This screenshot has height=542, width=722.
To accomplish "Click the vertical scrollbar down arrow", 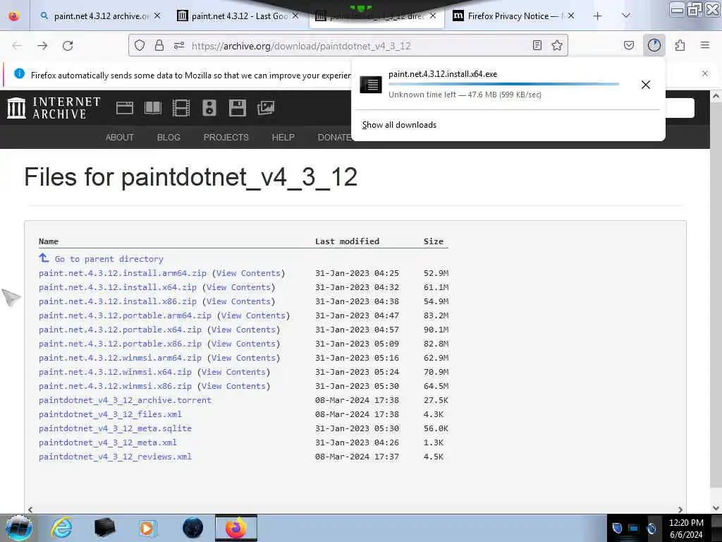I will point(716,508).
